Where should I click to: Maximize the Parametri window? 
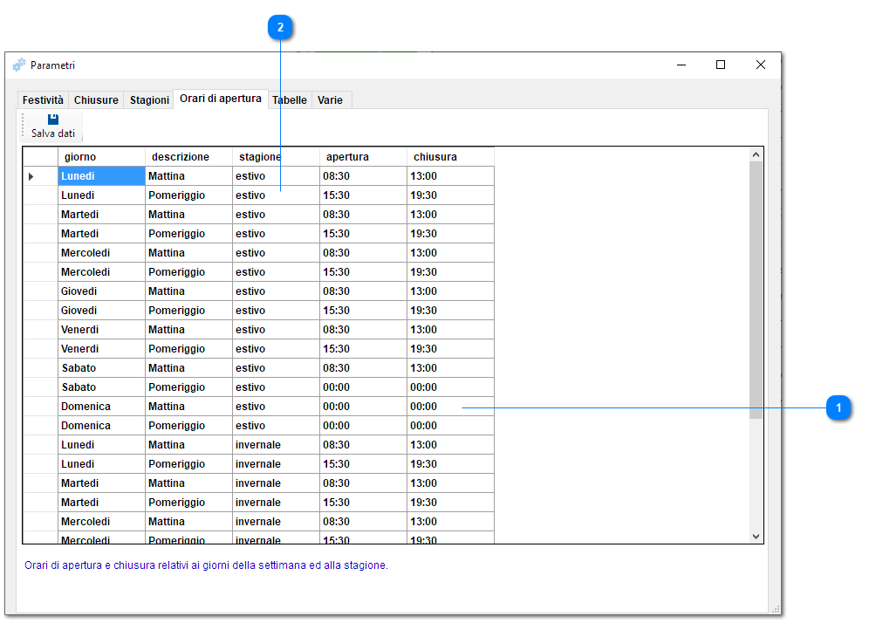pos(721,65)
